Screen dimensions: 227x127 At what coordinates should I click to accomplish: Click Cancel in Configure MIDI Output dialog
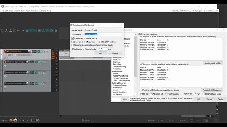[x=115, y=53]
